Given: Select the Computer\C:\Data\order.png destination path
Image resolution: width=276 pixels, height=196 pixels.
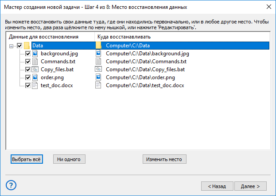Looking at the screenshot, I should point(140,77).
